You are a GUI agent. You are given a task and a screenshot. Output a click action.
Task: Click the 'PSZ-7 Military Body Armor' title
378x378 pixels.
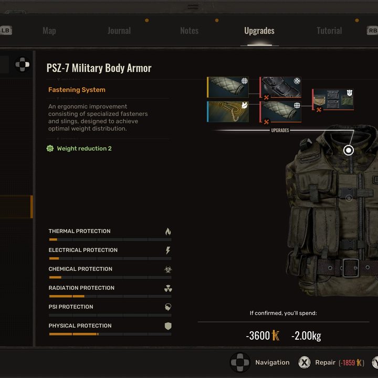(99, 68)
